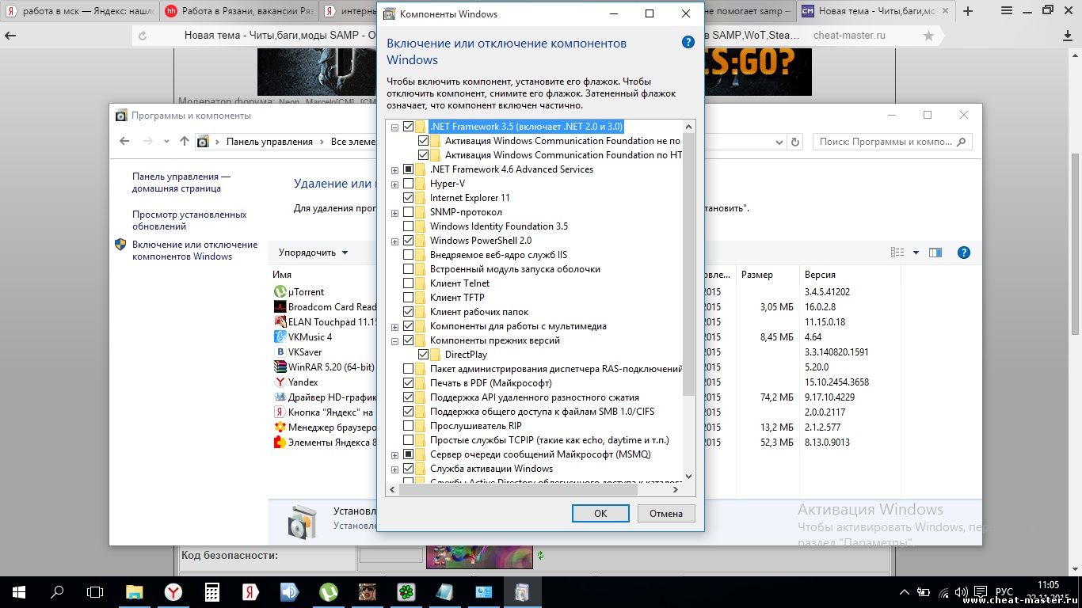Open the Упорядочить dropdown menu

coord(313,253)
